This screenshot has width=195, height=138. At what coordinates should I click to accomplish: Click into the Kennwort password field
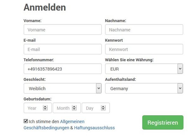[144, 49]
